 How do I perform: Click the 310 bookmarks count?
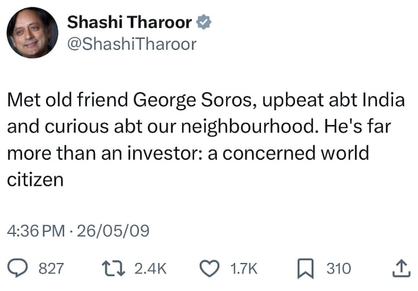[x=339, y=269]
